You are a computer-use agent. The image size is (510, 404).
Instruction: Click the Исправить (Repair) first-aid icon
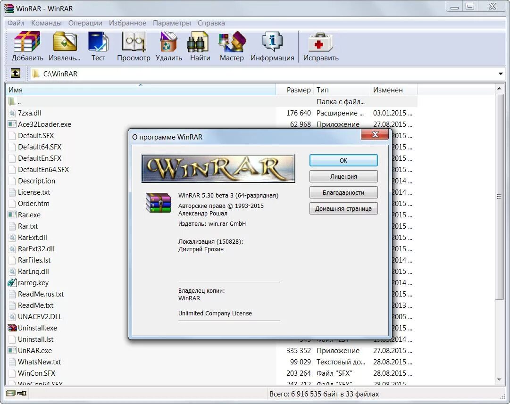(321, 42)
